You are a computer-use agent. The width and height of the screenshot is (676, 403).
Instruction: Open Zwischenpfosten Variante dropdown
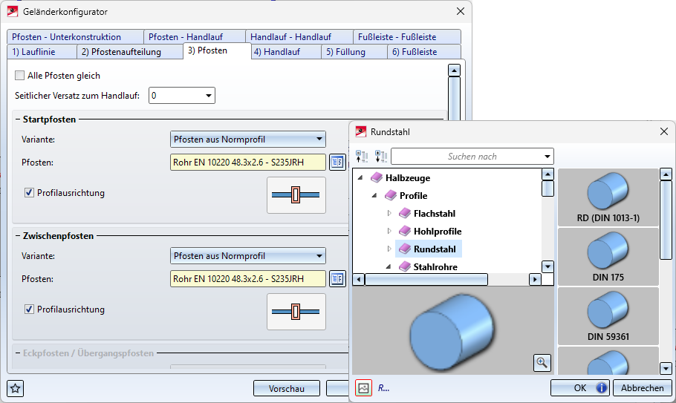pos(319,256)
